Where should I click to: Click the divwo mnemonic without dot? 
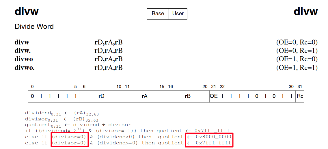(x=24, y=59)
